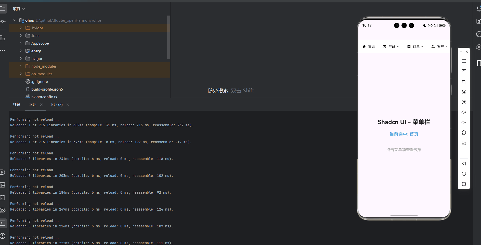Expand the AppScope folder

tap(21, 43)
